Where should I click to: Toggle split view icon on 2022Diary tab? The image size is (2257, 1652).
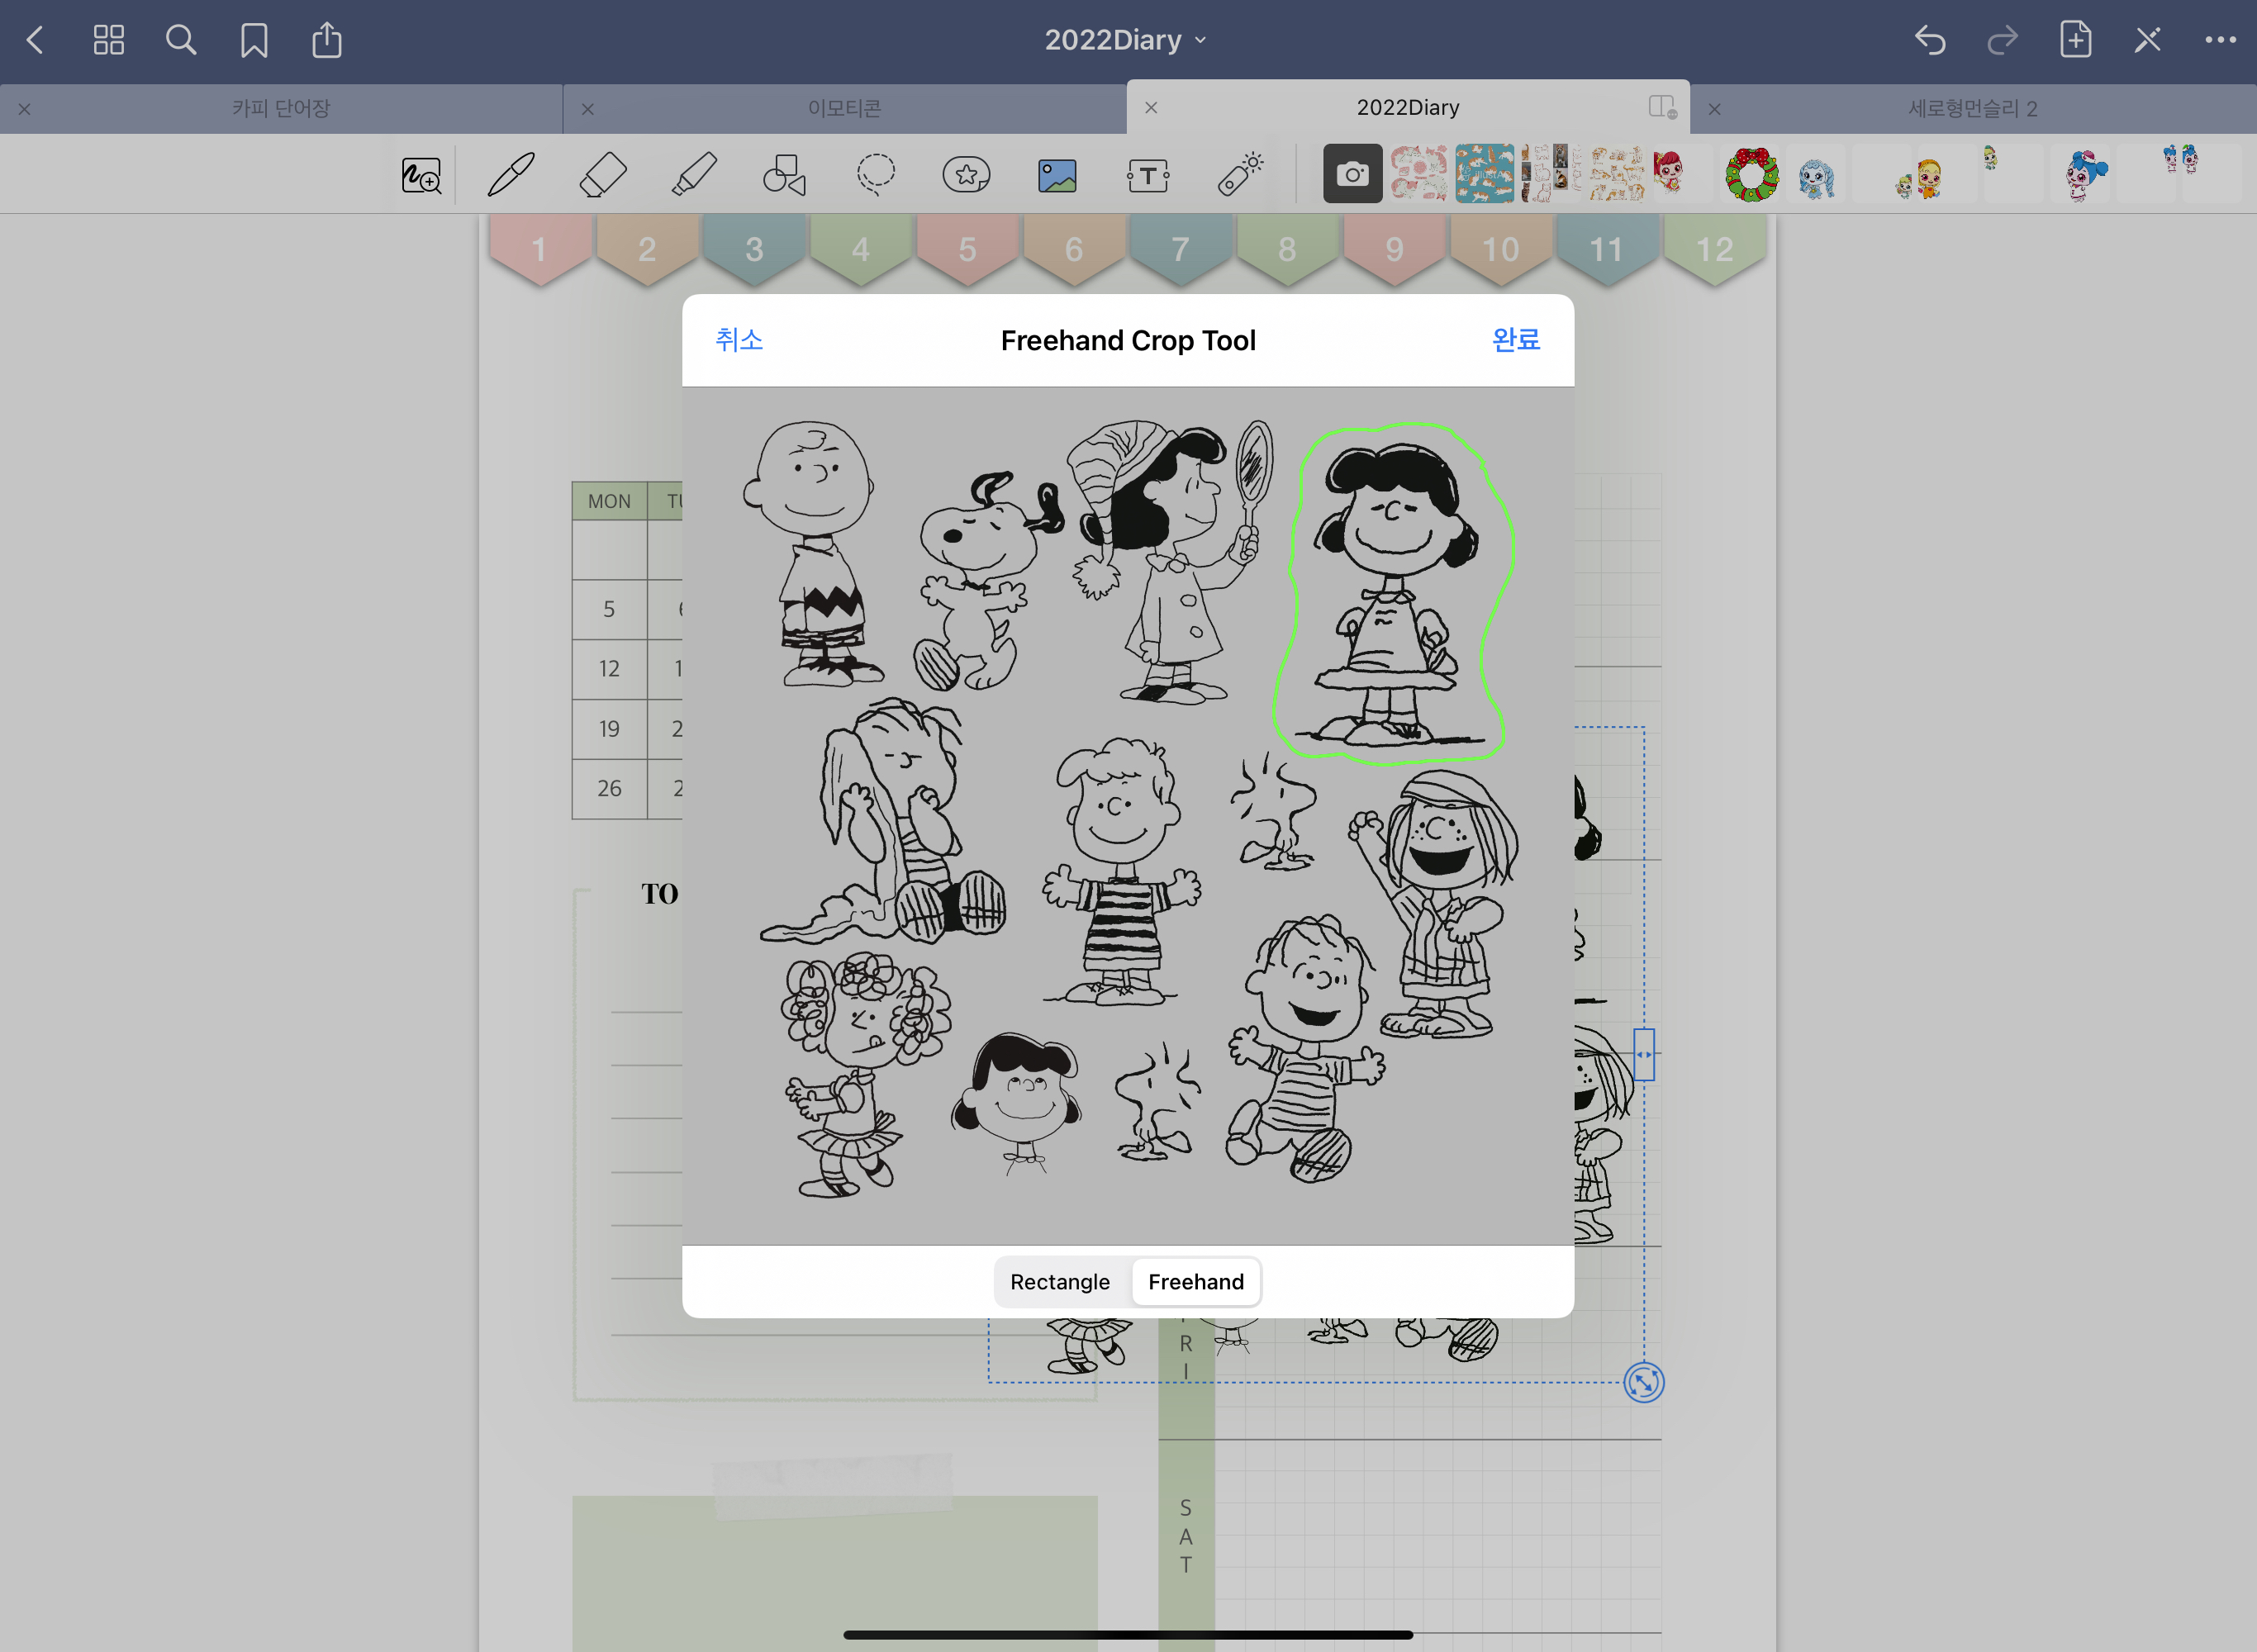1662,107
